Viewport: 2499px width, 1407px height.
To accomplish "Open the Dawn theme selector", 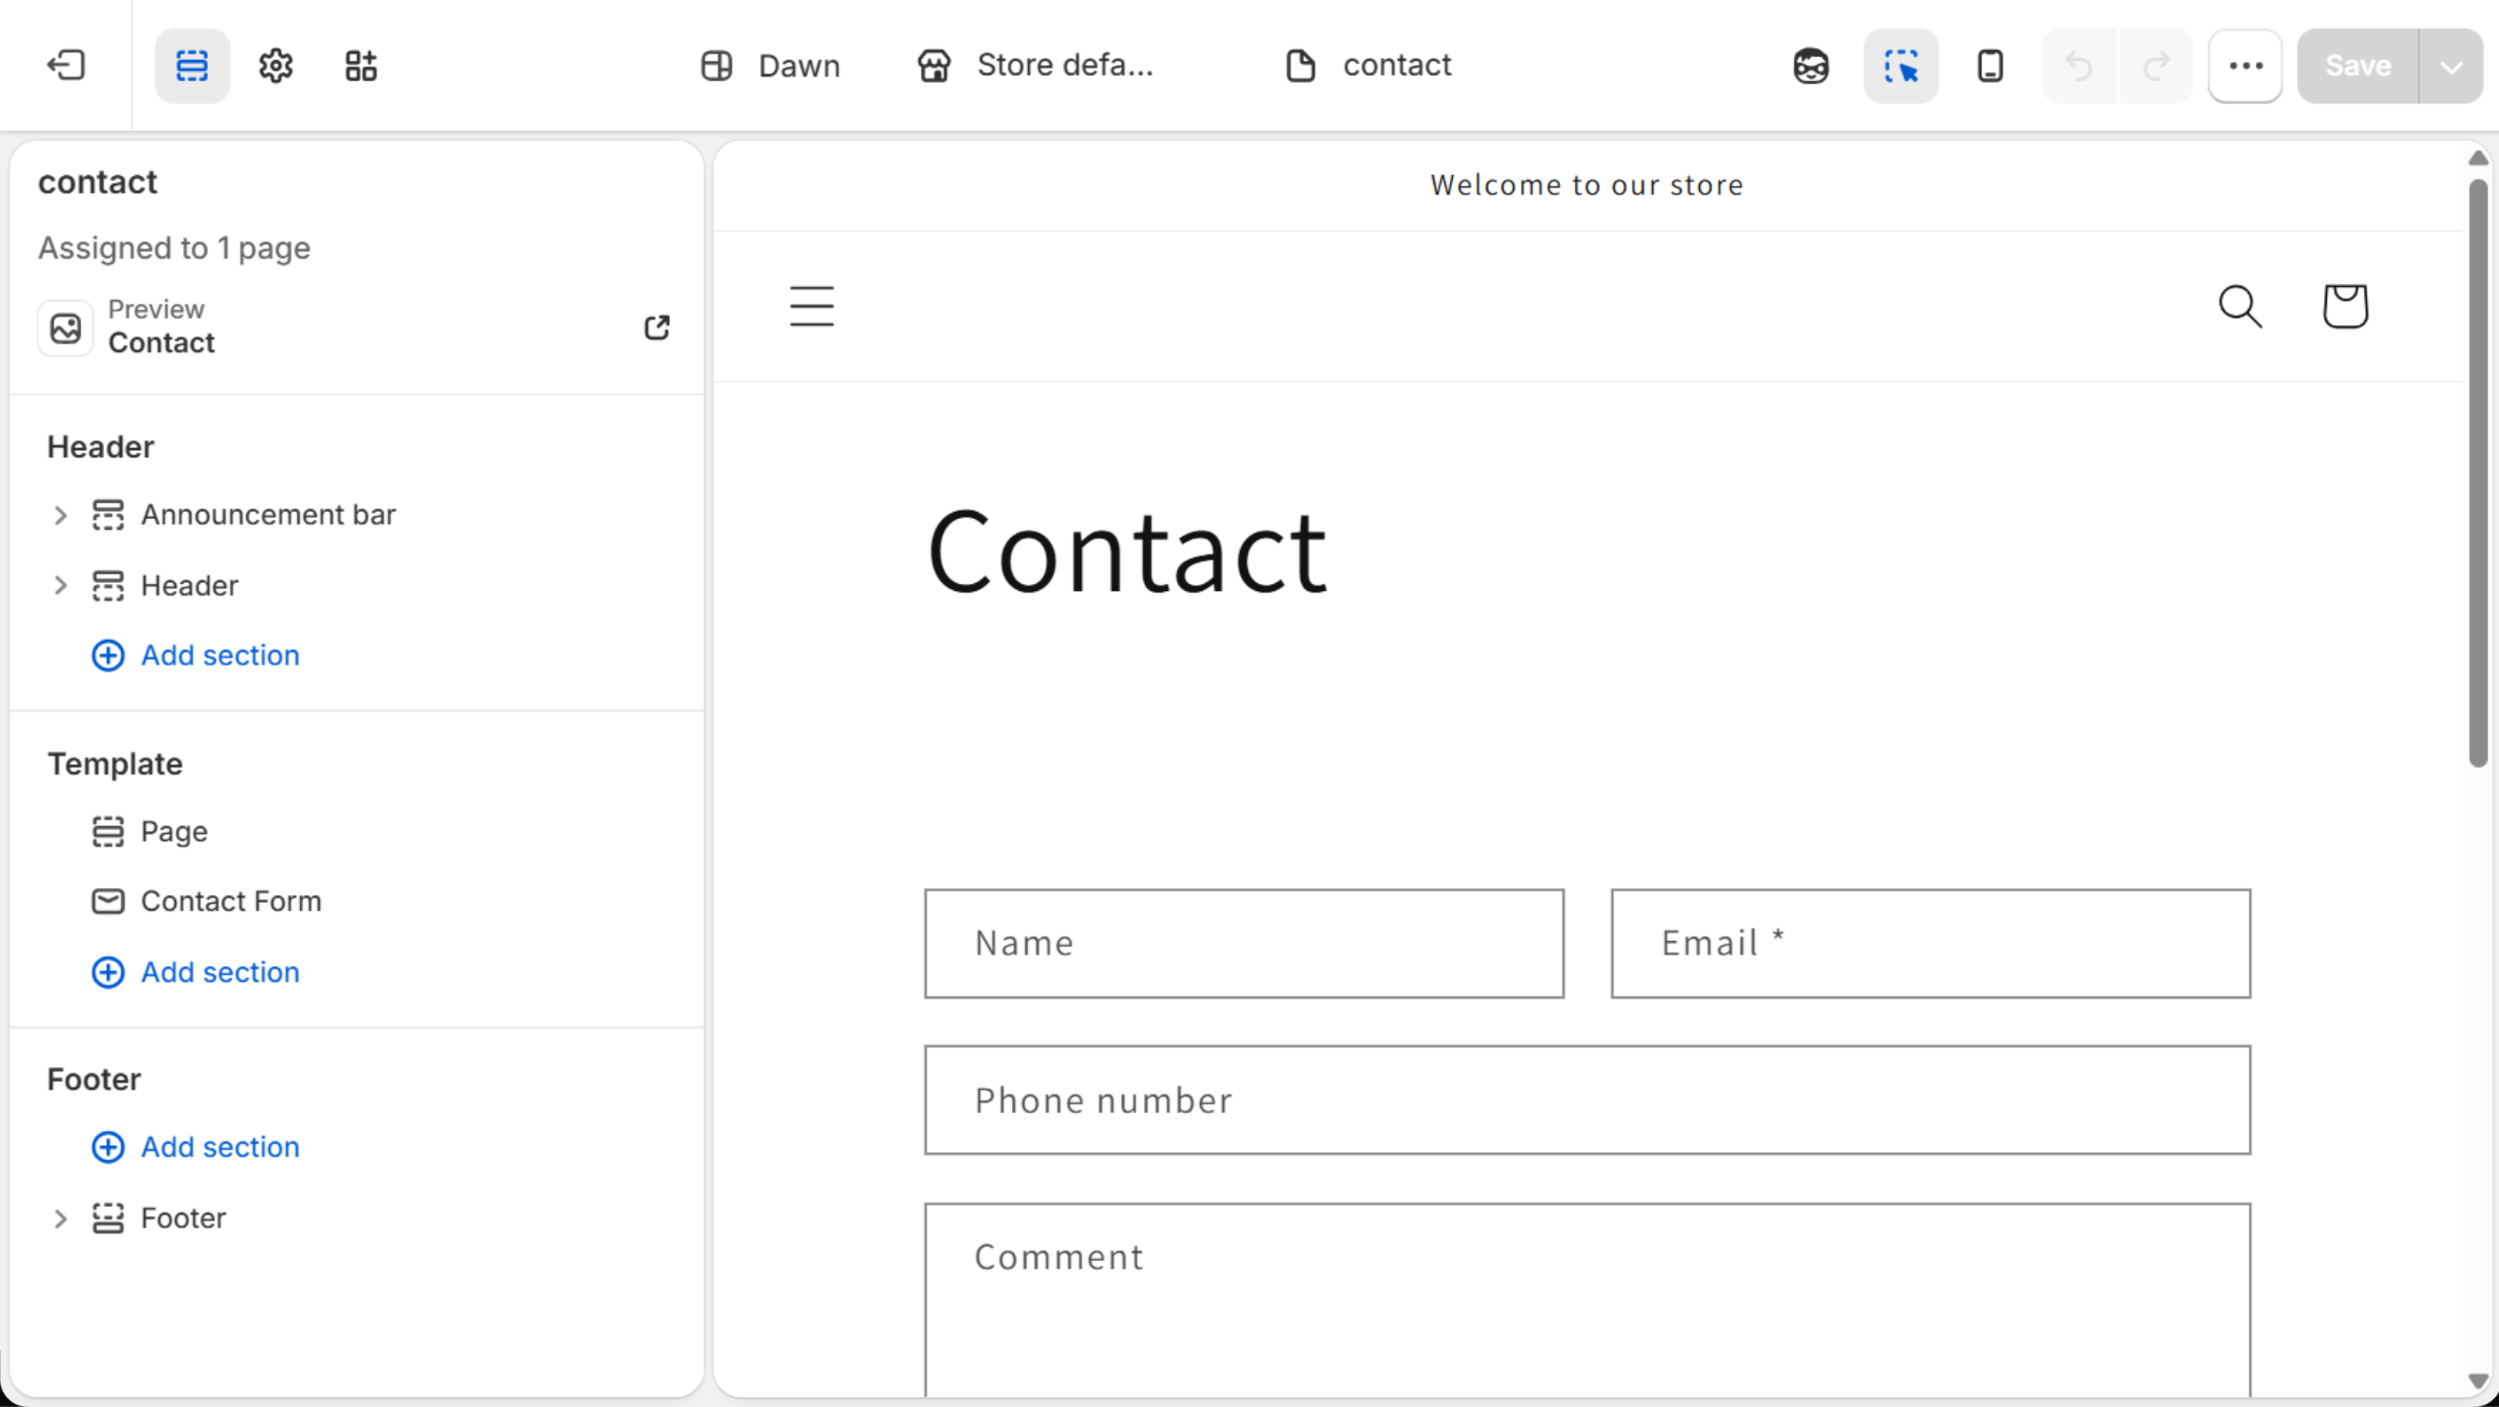I will 770,65.
